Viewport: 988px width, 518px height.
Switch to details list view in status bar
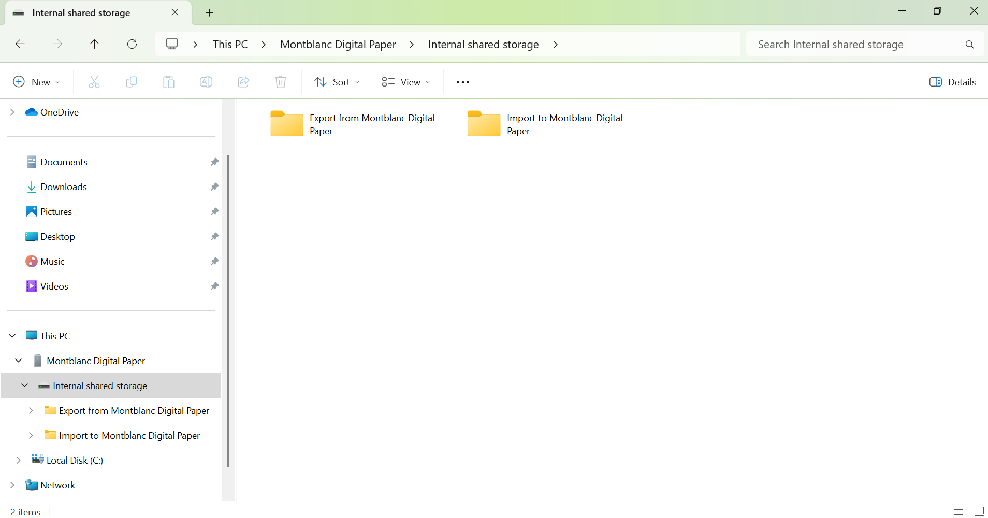click(958, 511)
